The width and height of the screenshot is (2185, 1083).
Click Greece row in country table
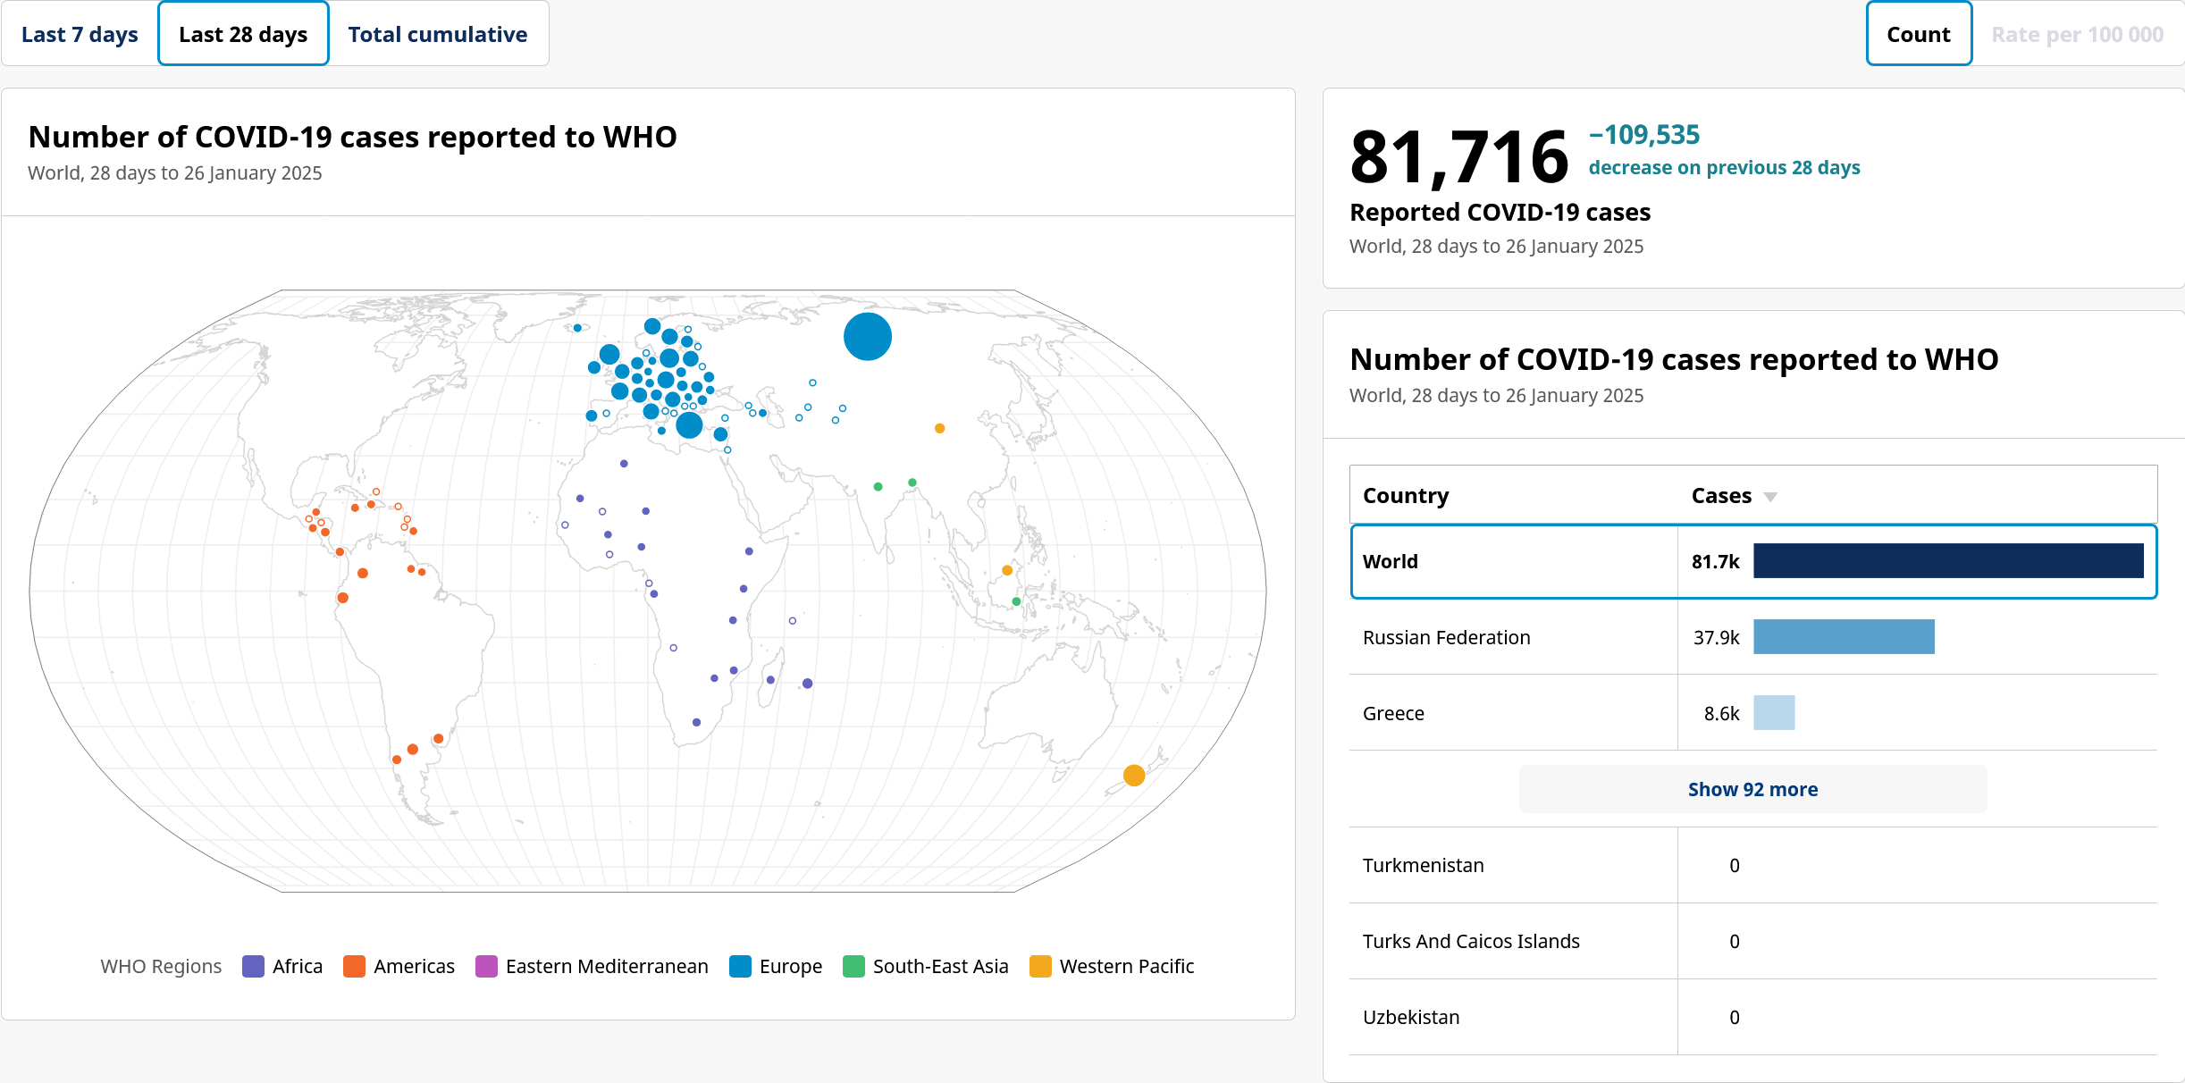[x=1393, y=713]
